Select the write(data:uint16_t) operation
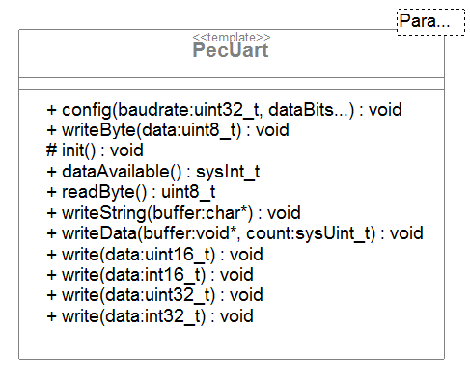The height and width of the screenshot is (382, 470). coord(154,255)
